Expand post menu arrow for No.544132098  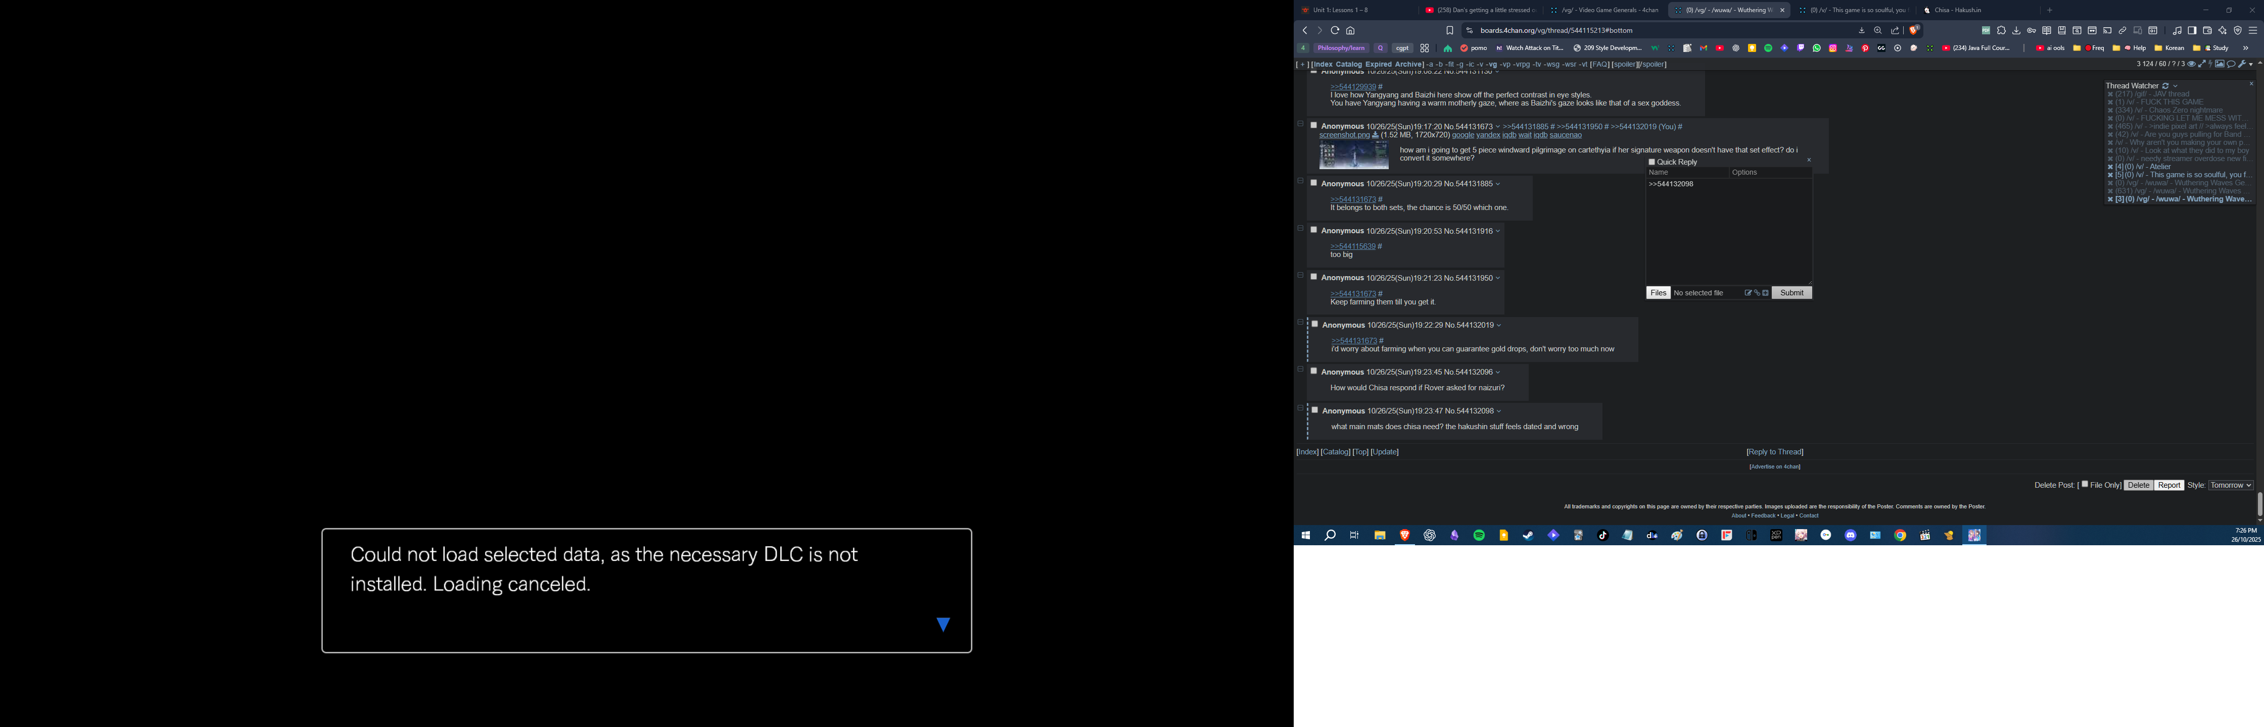1499,411
